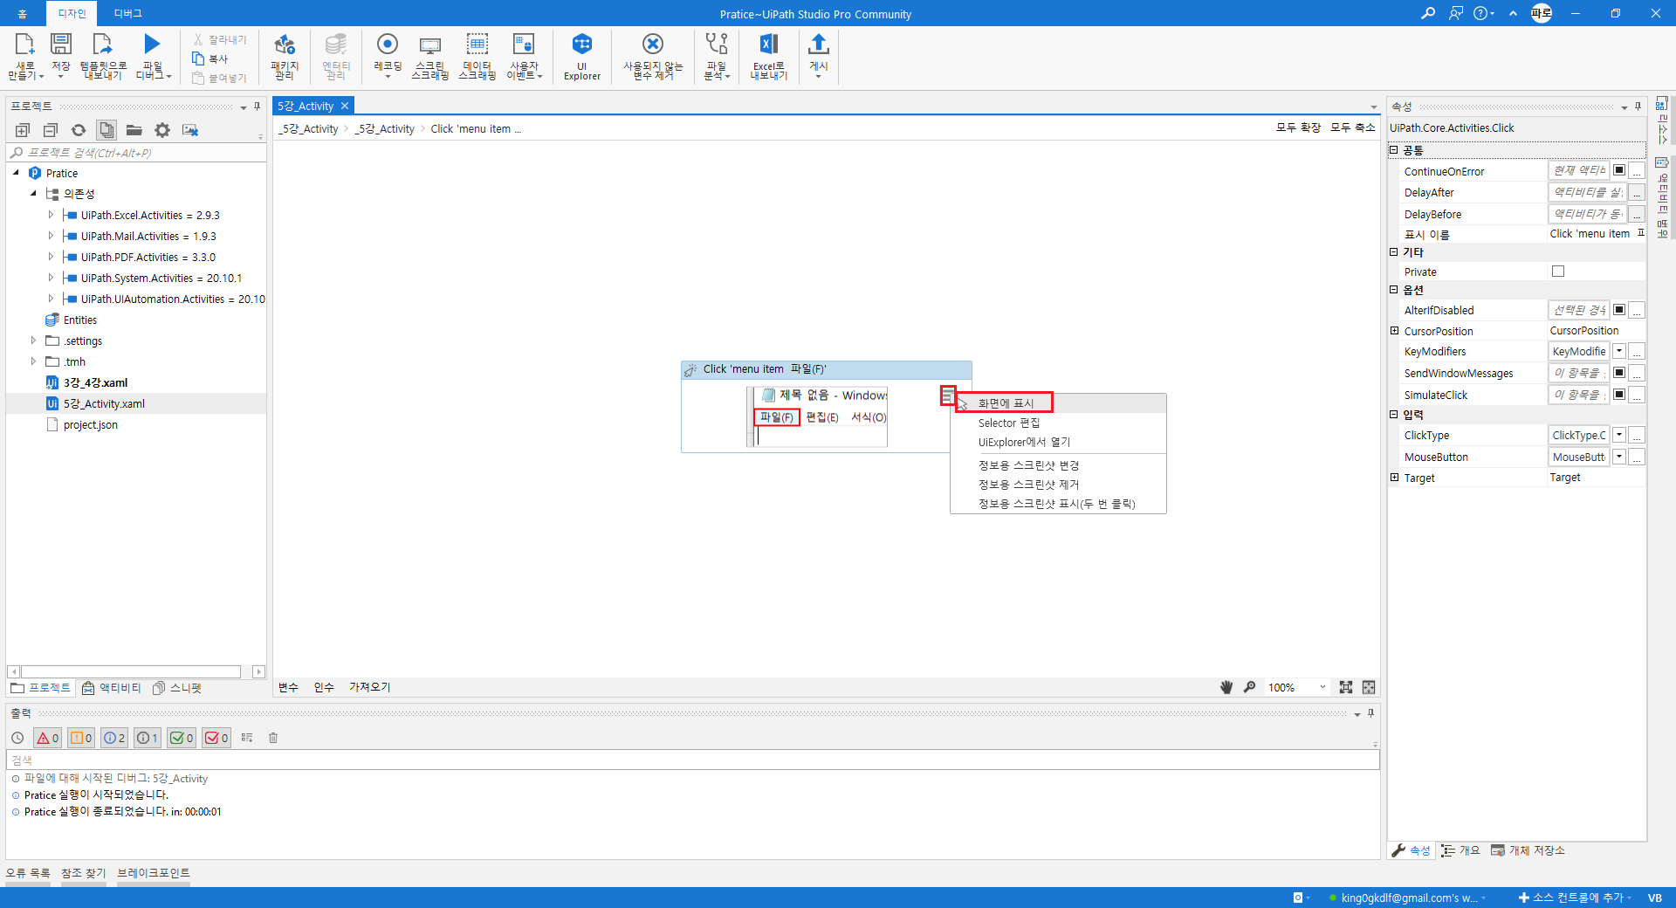Collapse the 공통 properties section
The height and width of the screenshot is (908, 1676).
point(1394,150)
